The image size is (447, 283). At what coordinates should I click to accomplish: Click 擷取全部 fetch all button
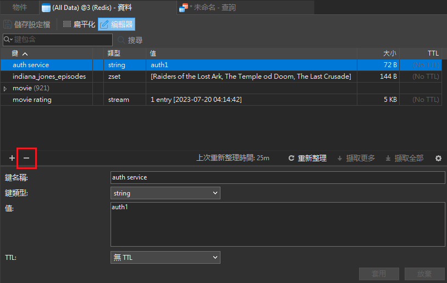(x=404, y=158)
